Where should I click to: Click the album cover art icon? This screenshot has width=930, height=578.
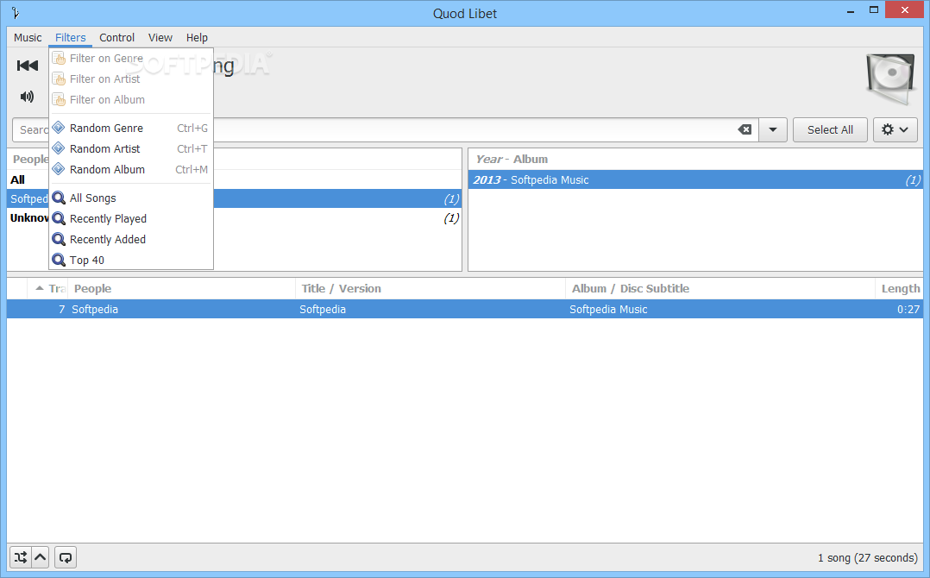point(891,79)
